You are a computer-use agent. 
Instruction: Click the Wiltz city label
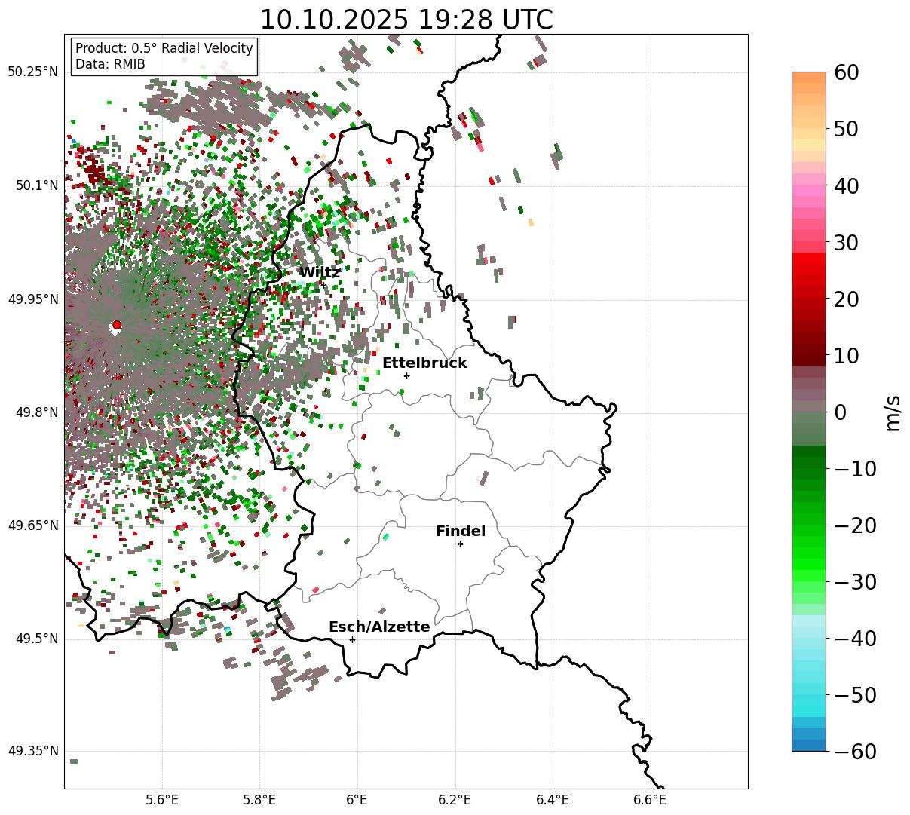tap(320, 273)
